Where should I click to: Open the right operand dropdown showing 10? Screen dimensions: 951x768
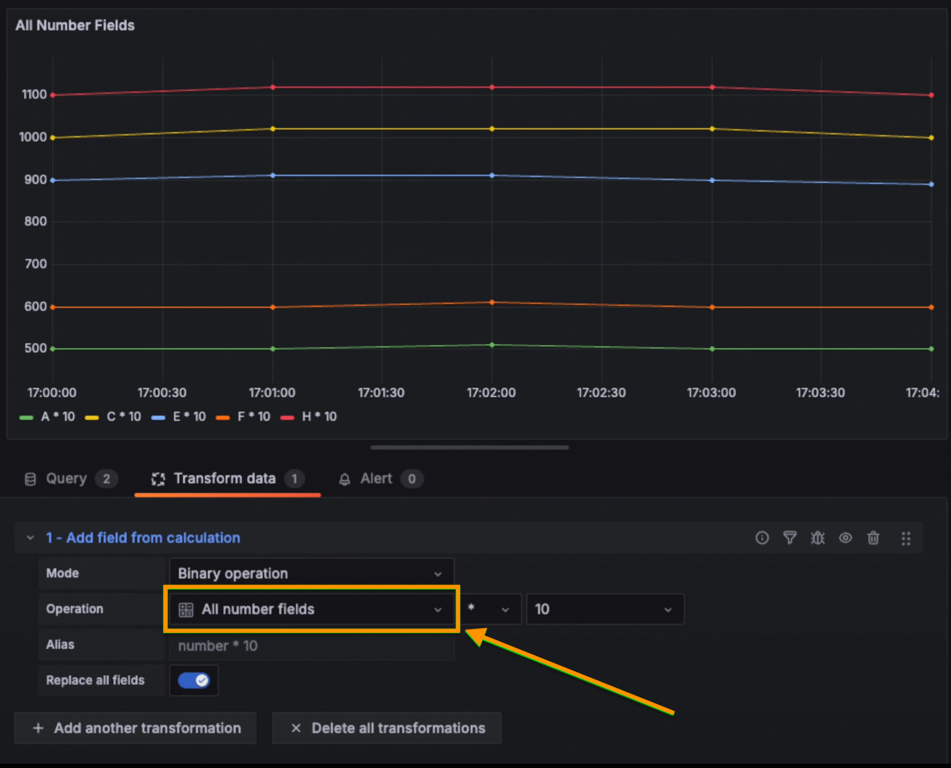[x=605, y=609]
